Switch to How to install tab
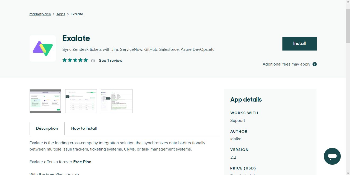Image resolution: width=350 pixels, height=175 pixels. [84, 128]
